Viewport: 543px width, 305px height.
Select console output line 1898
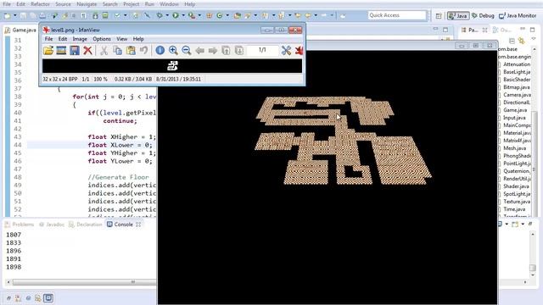click(x=14, y=267)
